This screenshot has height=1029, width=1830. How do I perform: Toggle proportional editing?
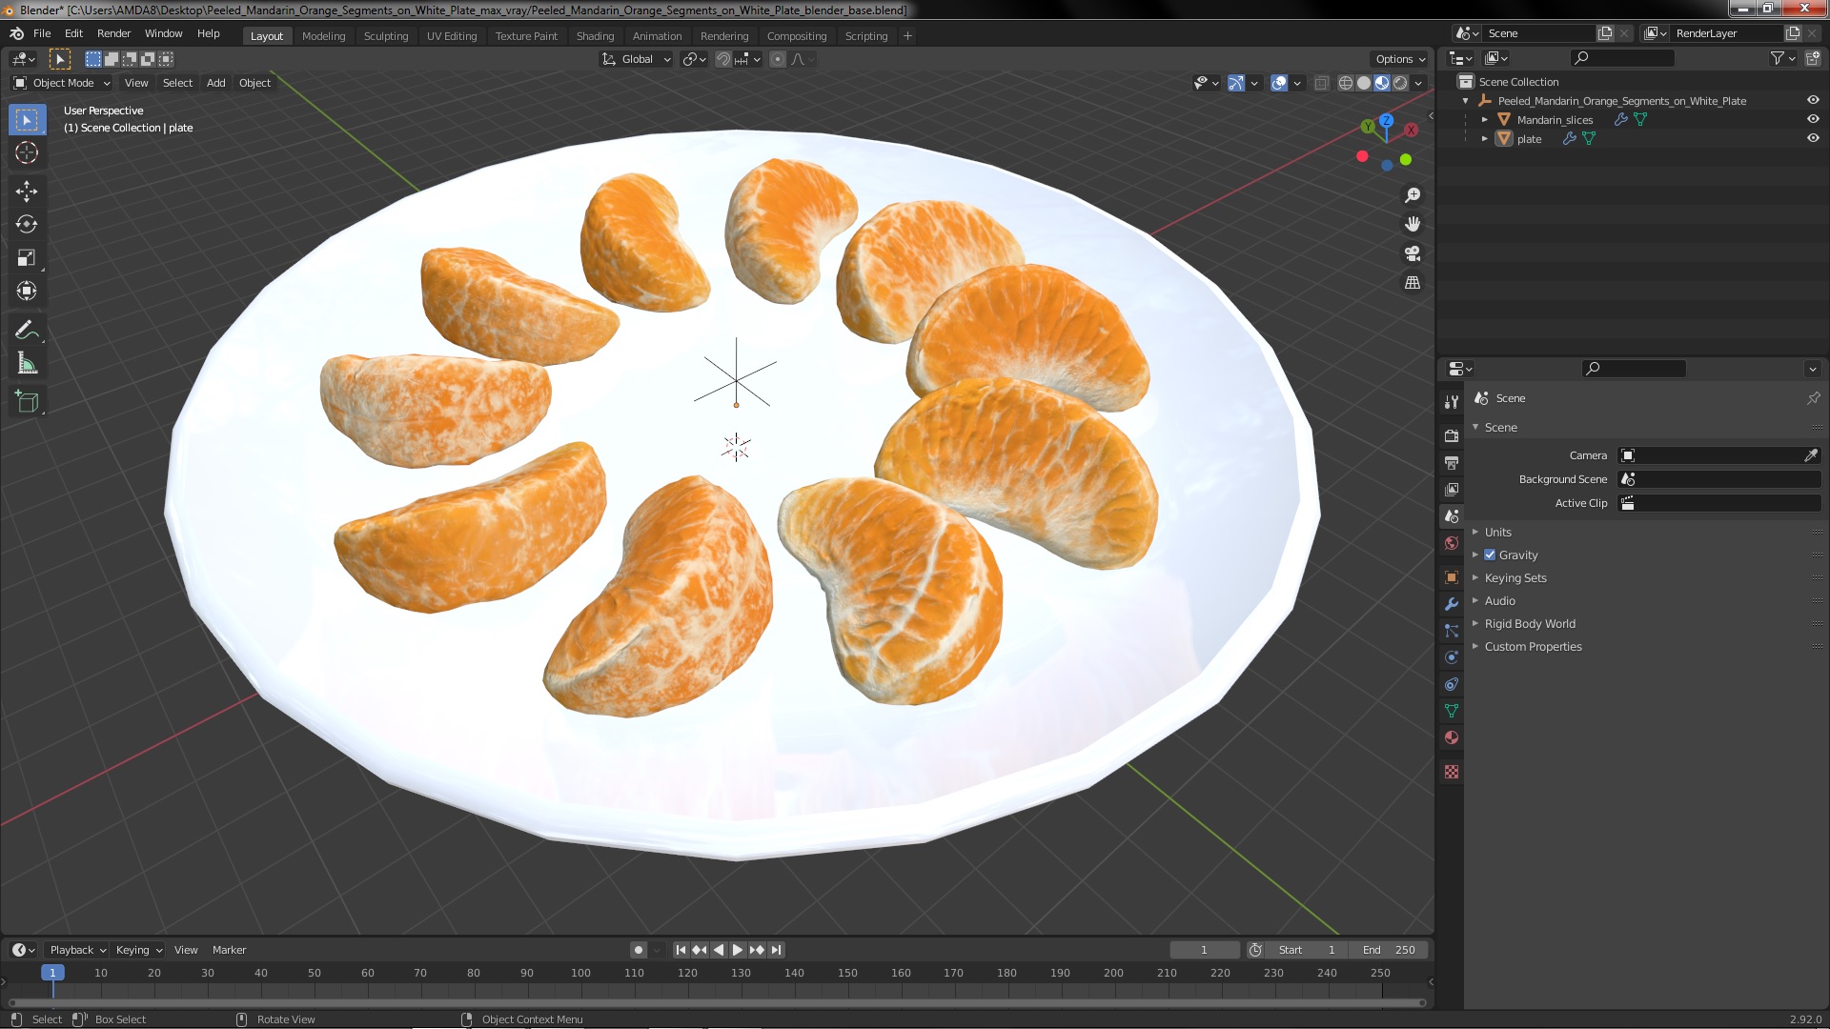pyautogui.click(x=778, y=59)
